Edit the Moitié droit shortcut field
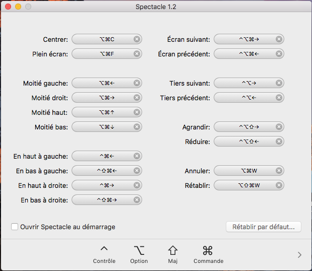The image size is (312, 271). point(107,98)
